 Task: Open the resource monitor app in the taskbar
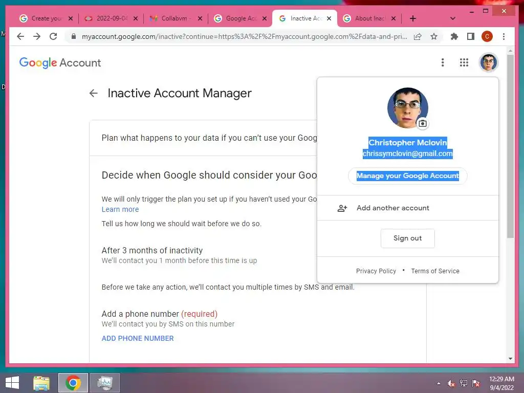[x=104, y=383]
